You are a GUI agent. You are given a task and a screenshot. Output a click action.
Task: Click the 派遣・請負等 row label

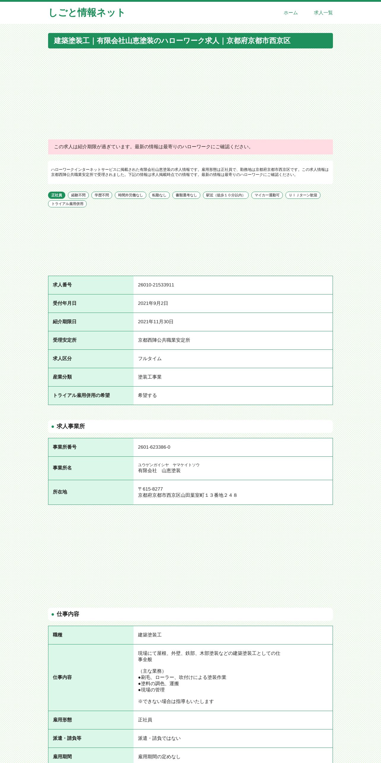pos(67,738)
